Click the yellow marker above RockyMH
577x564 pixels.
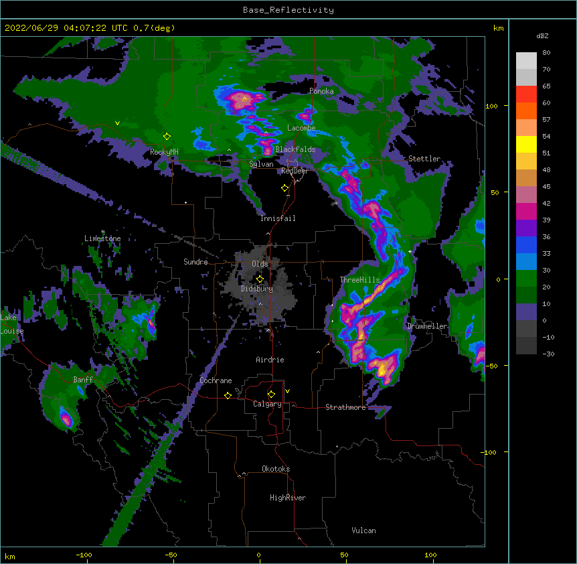pos(167,137)
